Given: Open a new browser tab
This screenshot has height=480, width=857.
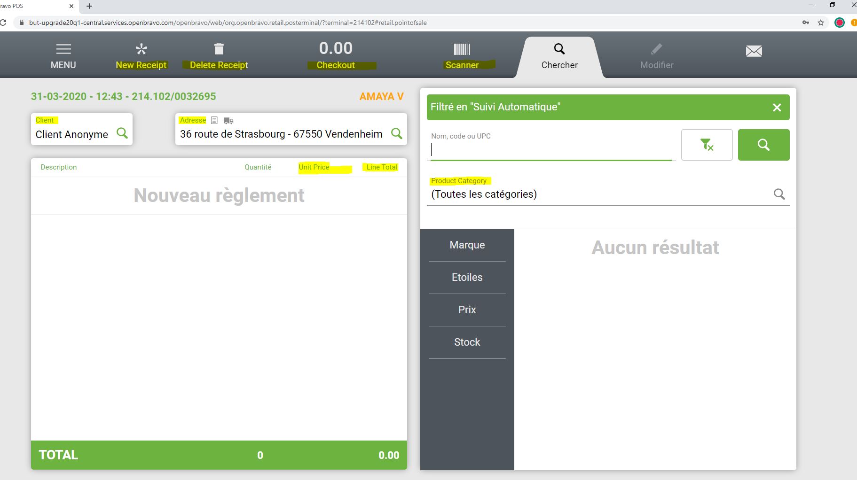Looking at the screenshot, I should click(89, 6).
